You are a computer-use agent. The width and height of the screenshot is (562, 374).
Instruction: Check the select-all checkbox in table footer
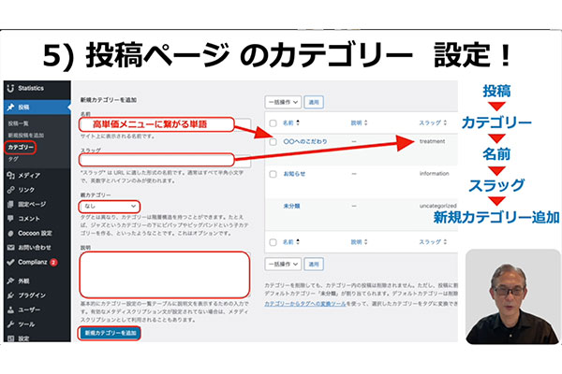274,242
